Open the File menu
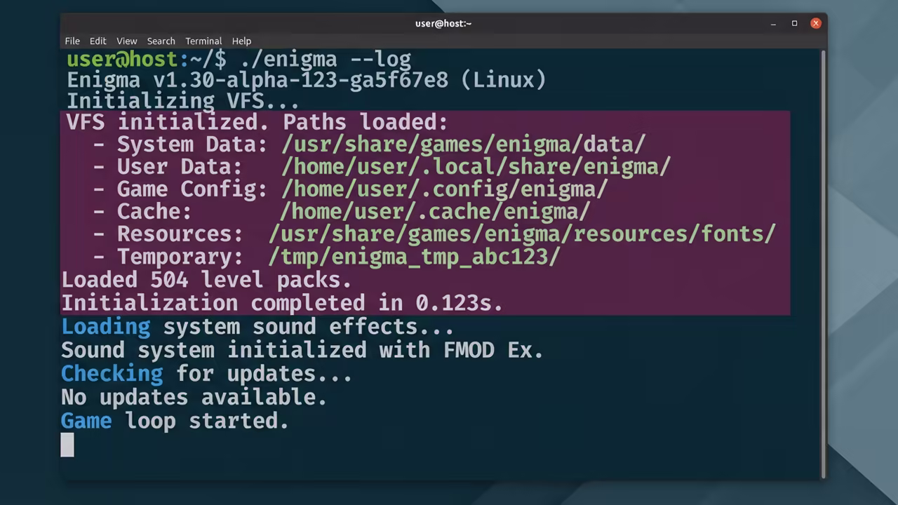898x505 pixels. click(x=72, y=41)
